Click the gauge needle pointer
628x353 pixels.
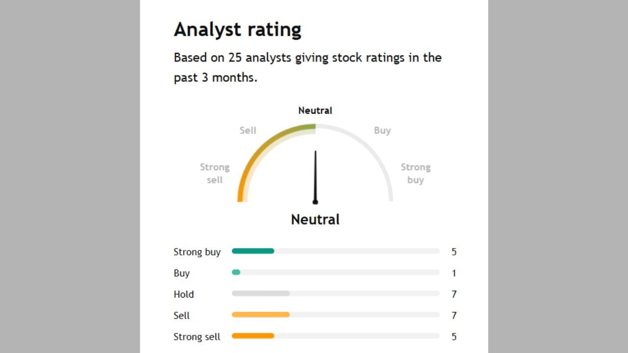click(315, 176)
